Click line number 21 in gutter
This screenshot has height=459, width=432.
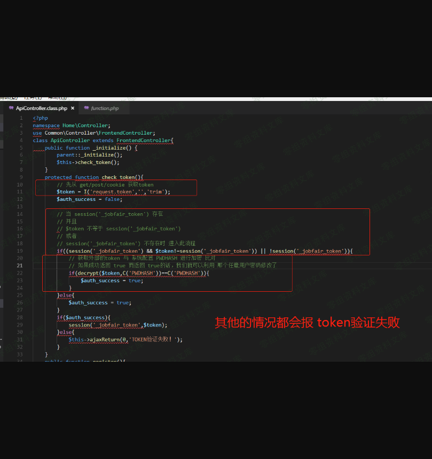click(20, 266)
